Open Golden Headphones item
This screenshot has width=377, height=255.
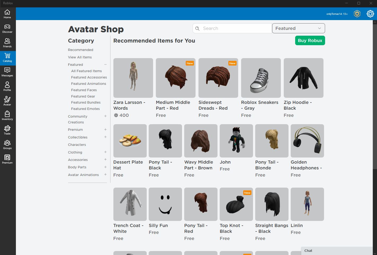click(x=307, y=151)
